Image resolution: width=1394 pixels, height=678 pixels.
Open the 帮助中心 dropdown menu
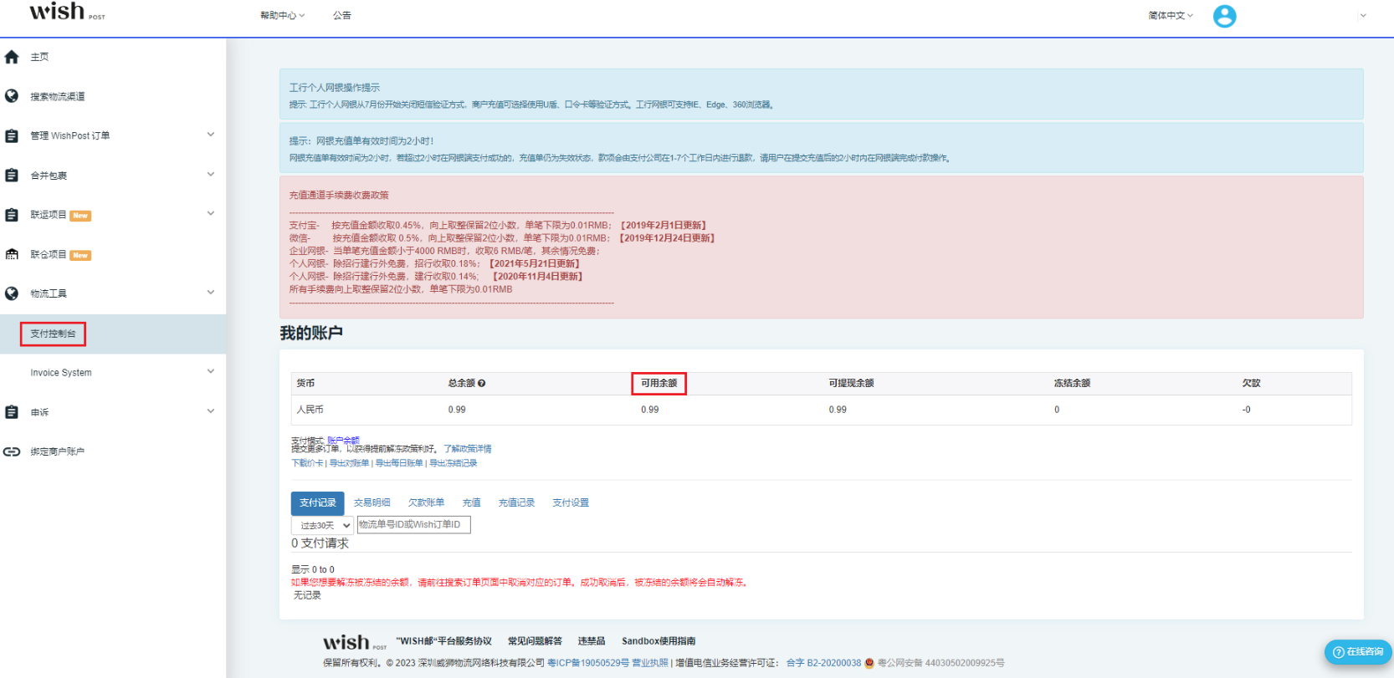pyautogui.click(x=282, y=16)
